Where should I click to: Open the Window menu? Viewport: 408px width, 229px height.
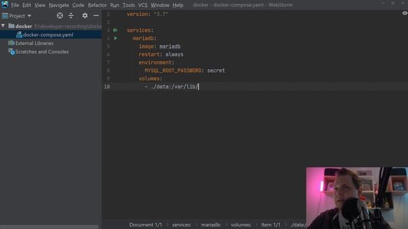click(160, 5)
